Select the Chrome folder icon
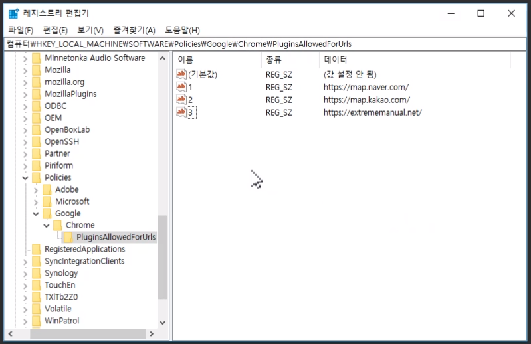The height and width of the screenshot is (344, 531). click(58, 225)
